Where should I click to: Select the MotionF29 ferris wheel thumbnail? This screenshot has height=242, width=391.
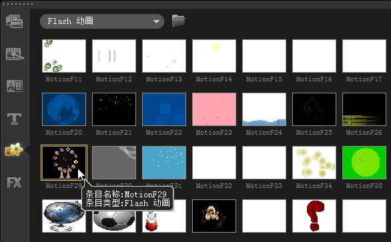coord(64,163)
